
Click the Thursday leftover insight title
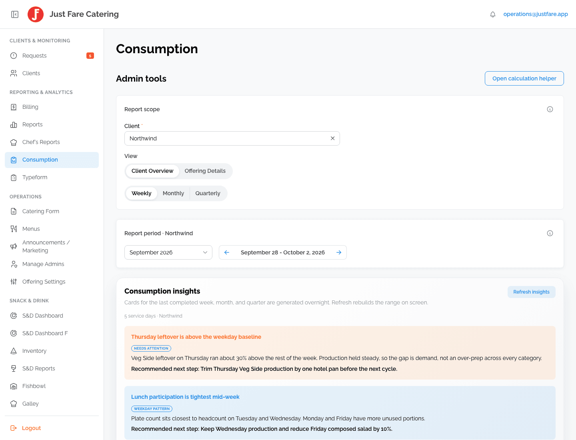[196, 337]
